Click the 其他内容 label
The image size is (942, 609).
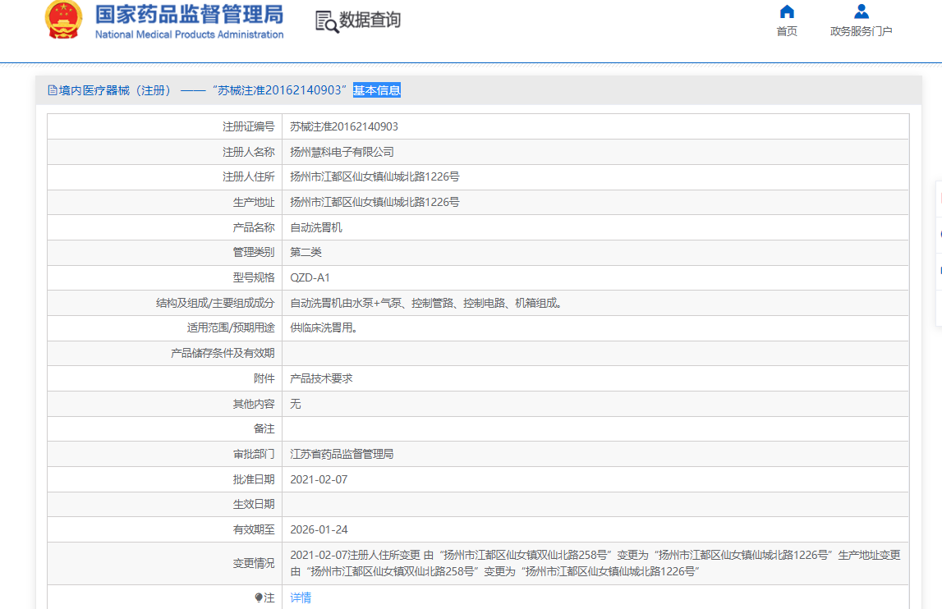pos(254,404)
